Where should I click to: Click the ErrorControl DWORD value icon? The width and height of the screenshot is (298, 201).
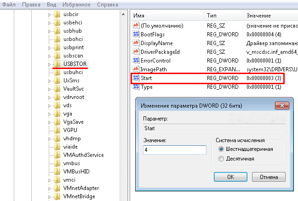[x=136, y=61]
